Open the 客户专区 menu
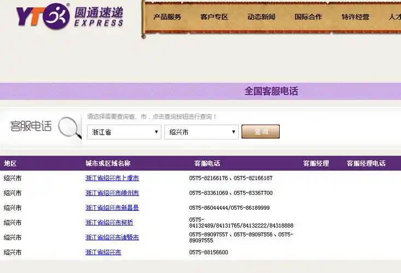The height and width of the screenshot is (273, 401). pos(214,17)
